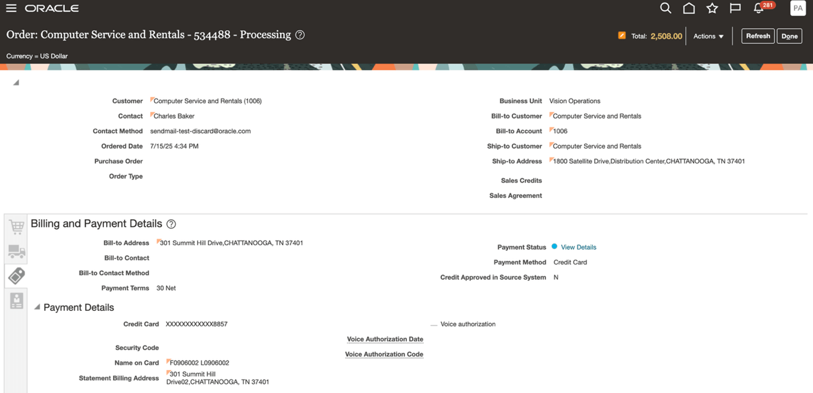The height and width of the screenshot is (393, 813).
Task: Open the search magnifier icon
Action: click(666, 8)
